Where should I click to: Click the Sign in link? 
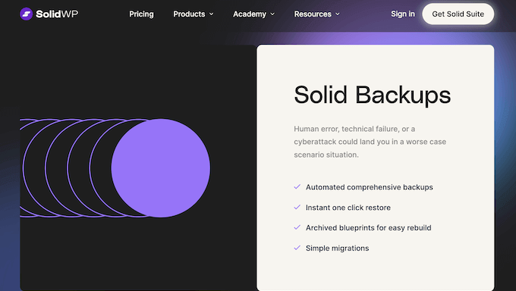point(403,14)
